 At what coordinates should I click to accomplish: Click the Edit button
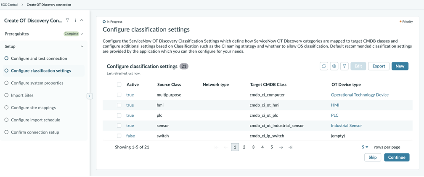click(358, 66)
